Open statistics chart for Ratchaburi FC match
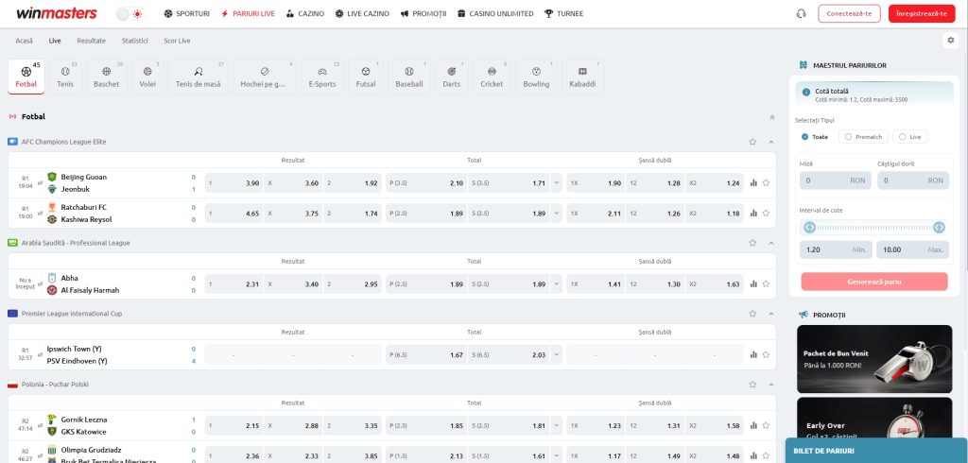The image size is (968, 463). [x=753, y=213]
